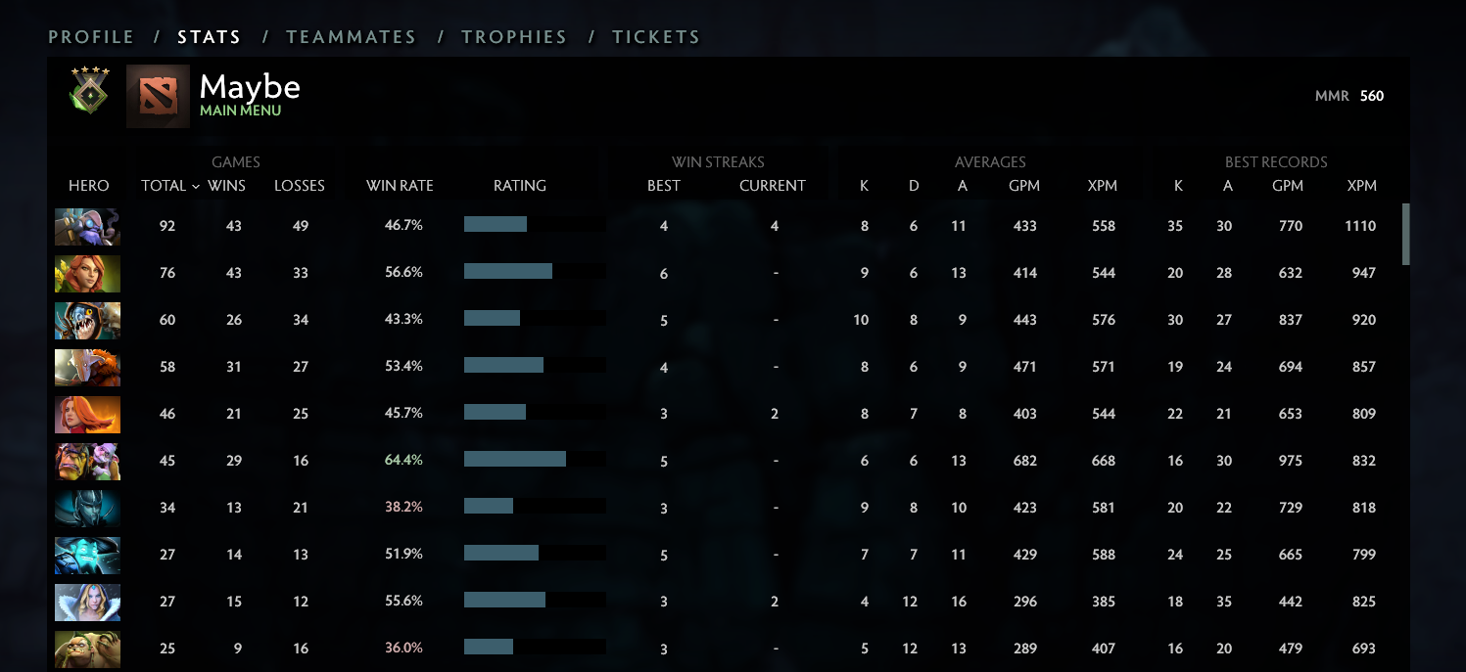Select the Crystal Maiden hero portrait

tap(87, 602)
